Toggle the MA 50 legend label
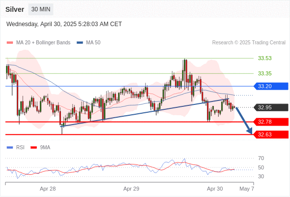The width and height of the screenshot is (290, 197). 93,43
